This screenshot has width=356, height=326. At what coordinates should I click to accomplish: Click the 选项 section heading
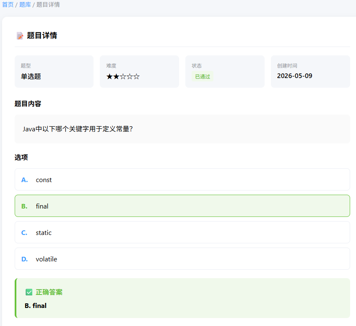[x=21, y=157]
